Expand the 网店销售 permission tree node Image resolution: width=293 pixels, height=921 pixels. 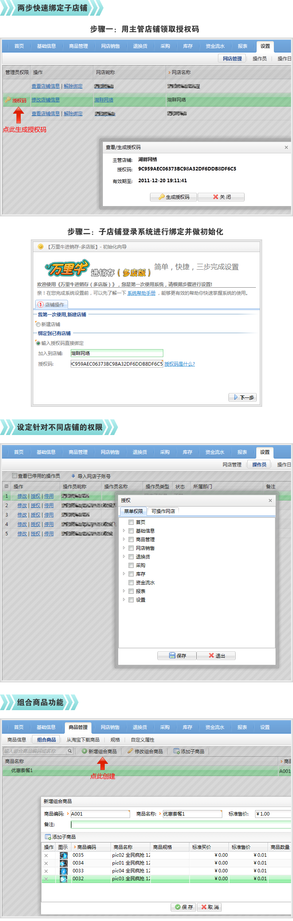(124, 548)
